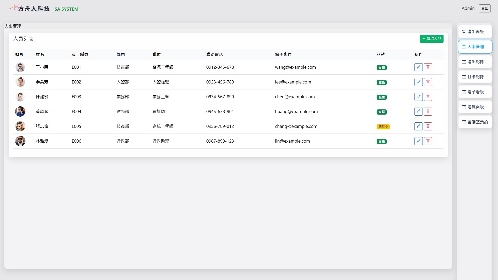This screenshot has height=280, width=498.
Task: Open 打卡紀錄 from sidebar
Action: pyautogui.click(x=475, y=77)
